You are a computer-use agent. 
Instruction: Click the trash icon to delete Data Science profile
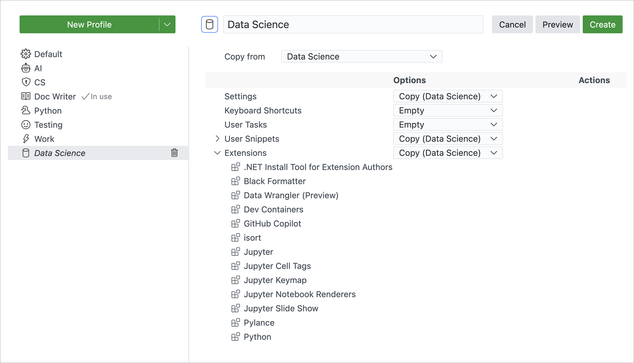[174, 153]
